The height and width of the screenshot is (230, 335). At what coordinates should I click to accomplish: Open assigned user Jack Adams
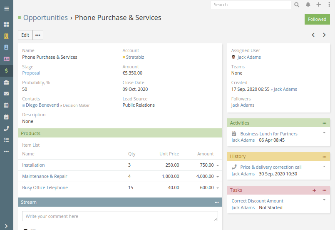coord(249,57)
